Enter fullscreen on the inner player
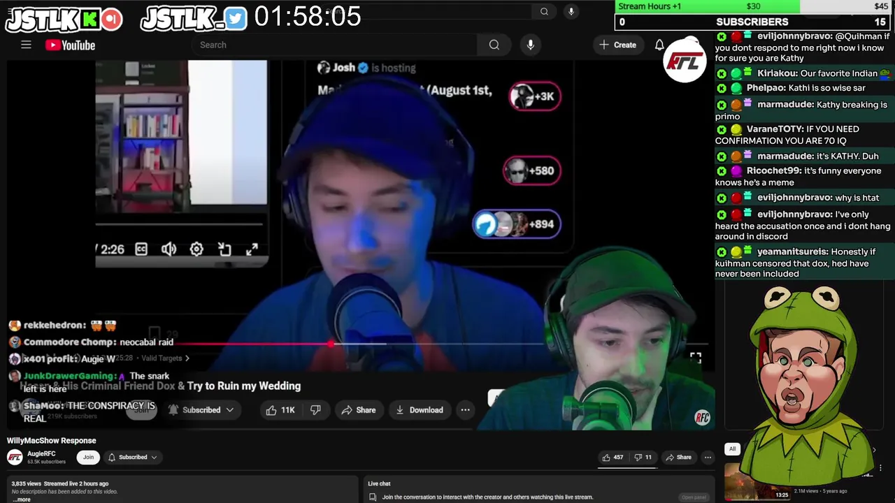Screen dimensions: 895x503 [x=252, y=249]
